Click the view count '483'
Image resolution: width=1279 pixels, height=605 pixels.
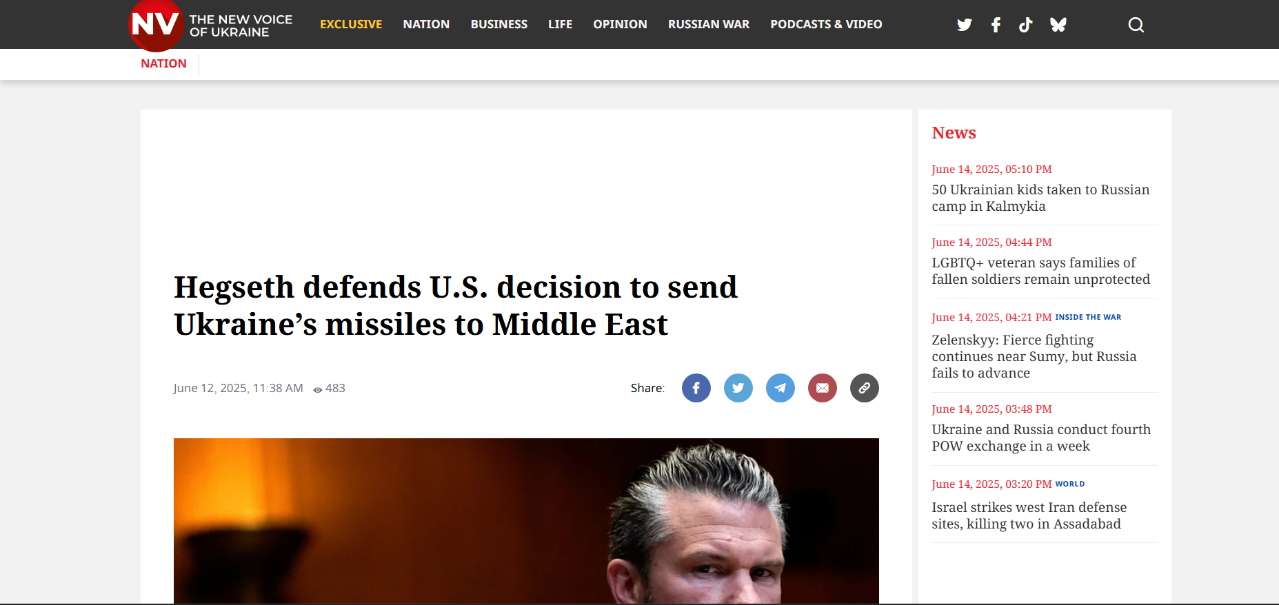pyautogui.click(x=335, y=388)
